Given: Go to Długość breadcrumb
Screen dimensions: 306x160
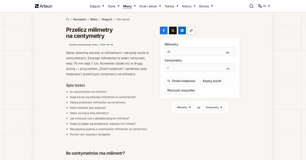Looking at the screenshot, I should click(107, 19).
